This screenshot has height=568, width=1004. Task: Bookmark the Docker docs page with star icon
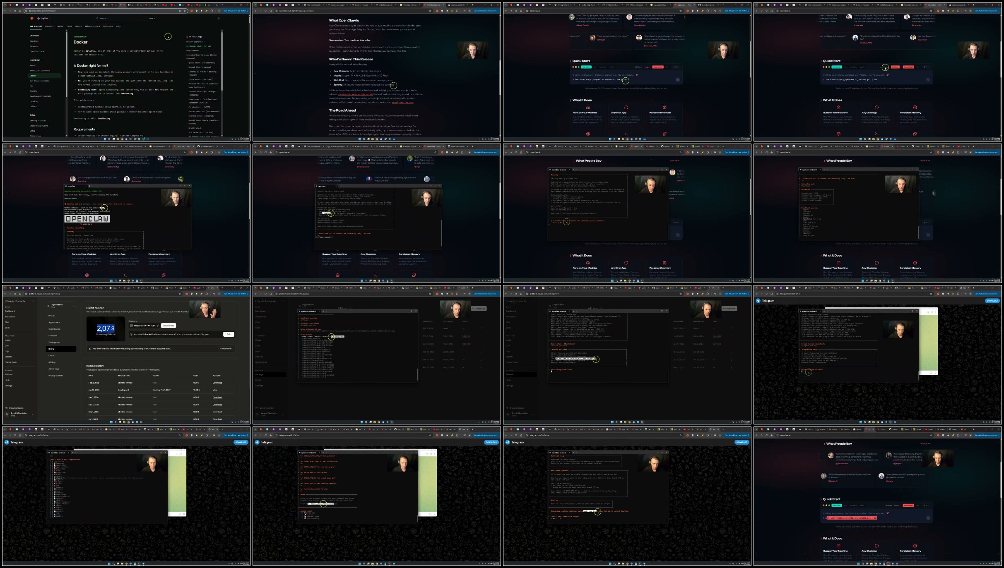click(185, 11)
